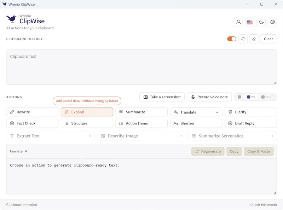This screenshot has height=210, width=283.
Task: Click the ClipWise bird logo
Action: (11, 19)
